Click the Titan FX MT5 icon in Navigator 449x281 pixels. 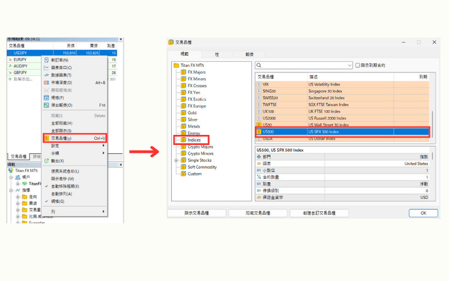tap(11, 170)
